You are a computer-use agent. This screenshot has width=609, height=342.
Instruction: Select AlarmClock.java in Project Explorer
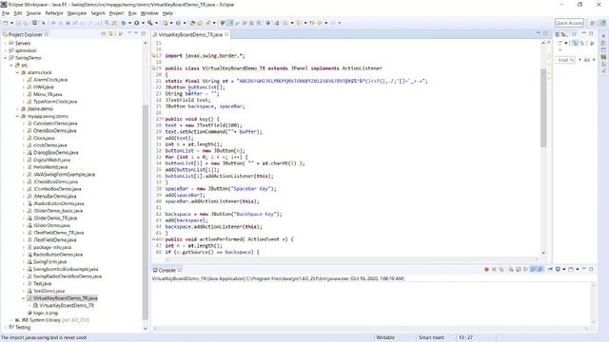[50, 80]
